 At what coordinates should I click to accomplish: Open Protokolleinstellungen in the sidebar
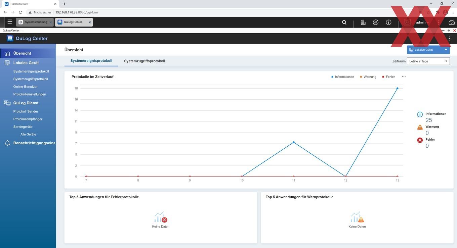[x=30, y=94]
